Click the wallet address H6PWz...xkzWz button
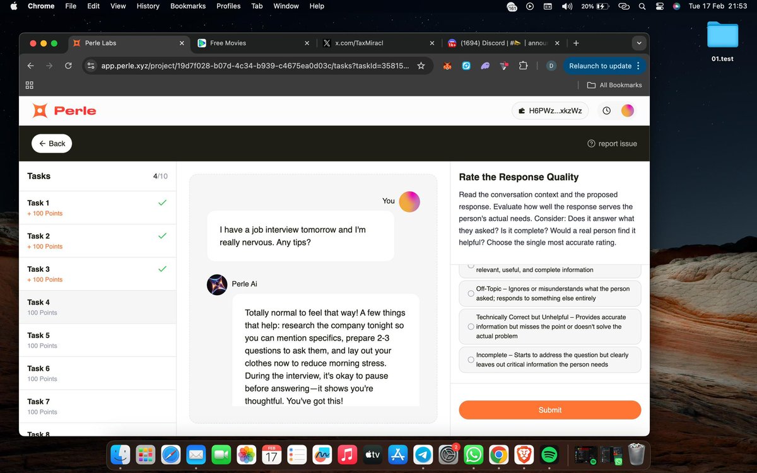Image resolution: width=757 pixels, height=473 pixels. pos(550,110)
